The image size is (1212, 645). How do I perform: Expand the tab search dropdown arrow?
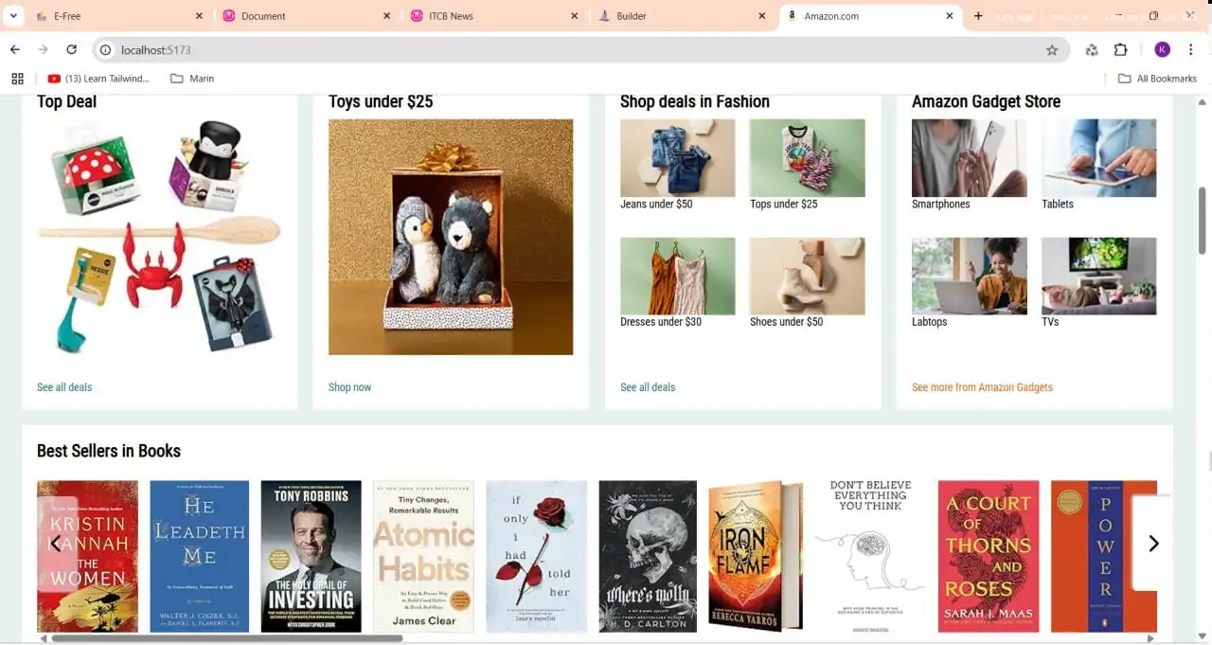click(x=13, y=16)
